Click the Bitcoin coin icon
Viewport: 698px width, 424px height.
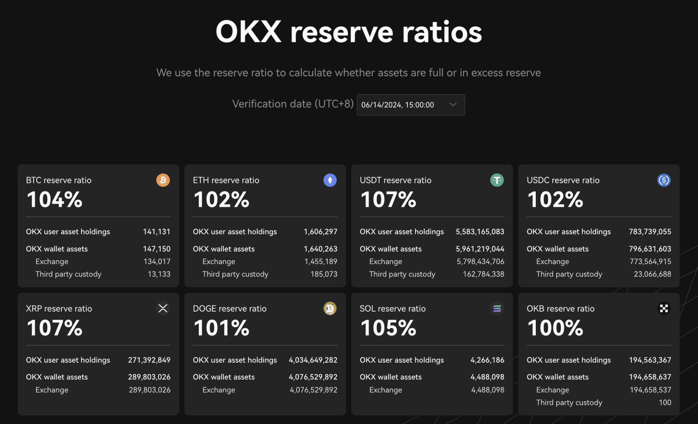(x=163, y=180)
